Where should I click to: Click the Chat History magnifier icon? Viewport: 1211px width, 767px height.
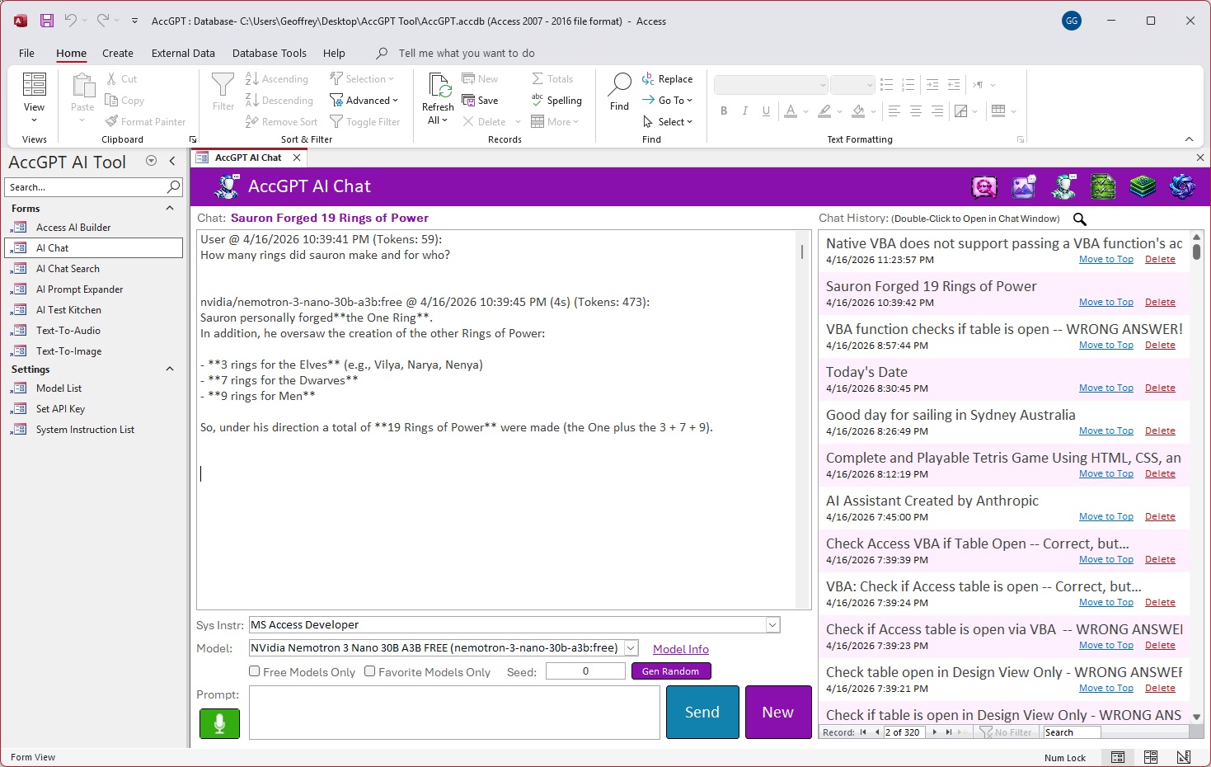(x=1080, y=219)
